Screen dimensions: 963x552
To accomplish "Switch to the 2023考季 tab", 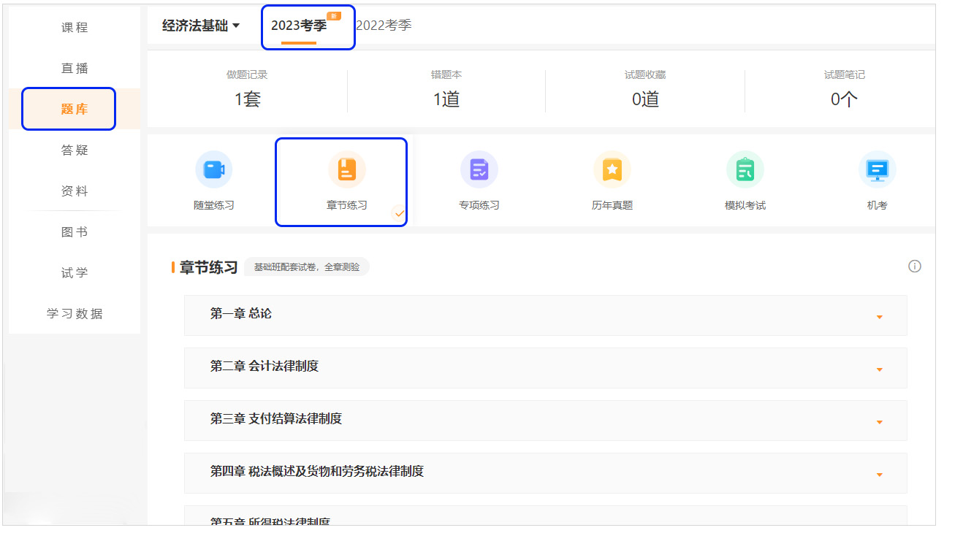I will click(299, 26).
